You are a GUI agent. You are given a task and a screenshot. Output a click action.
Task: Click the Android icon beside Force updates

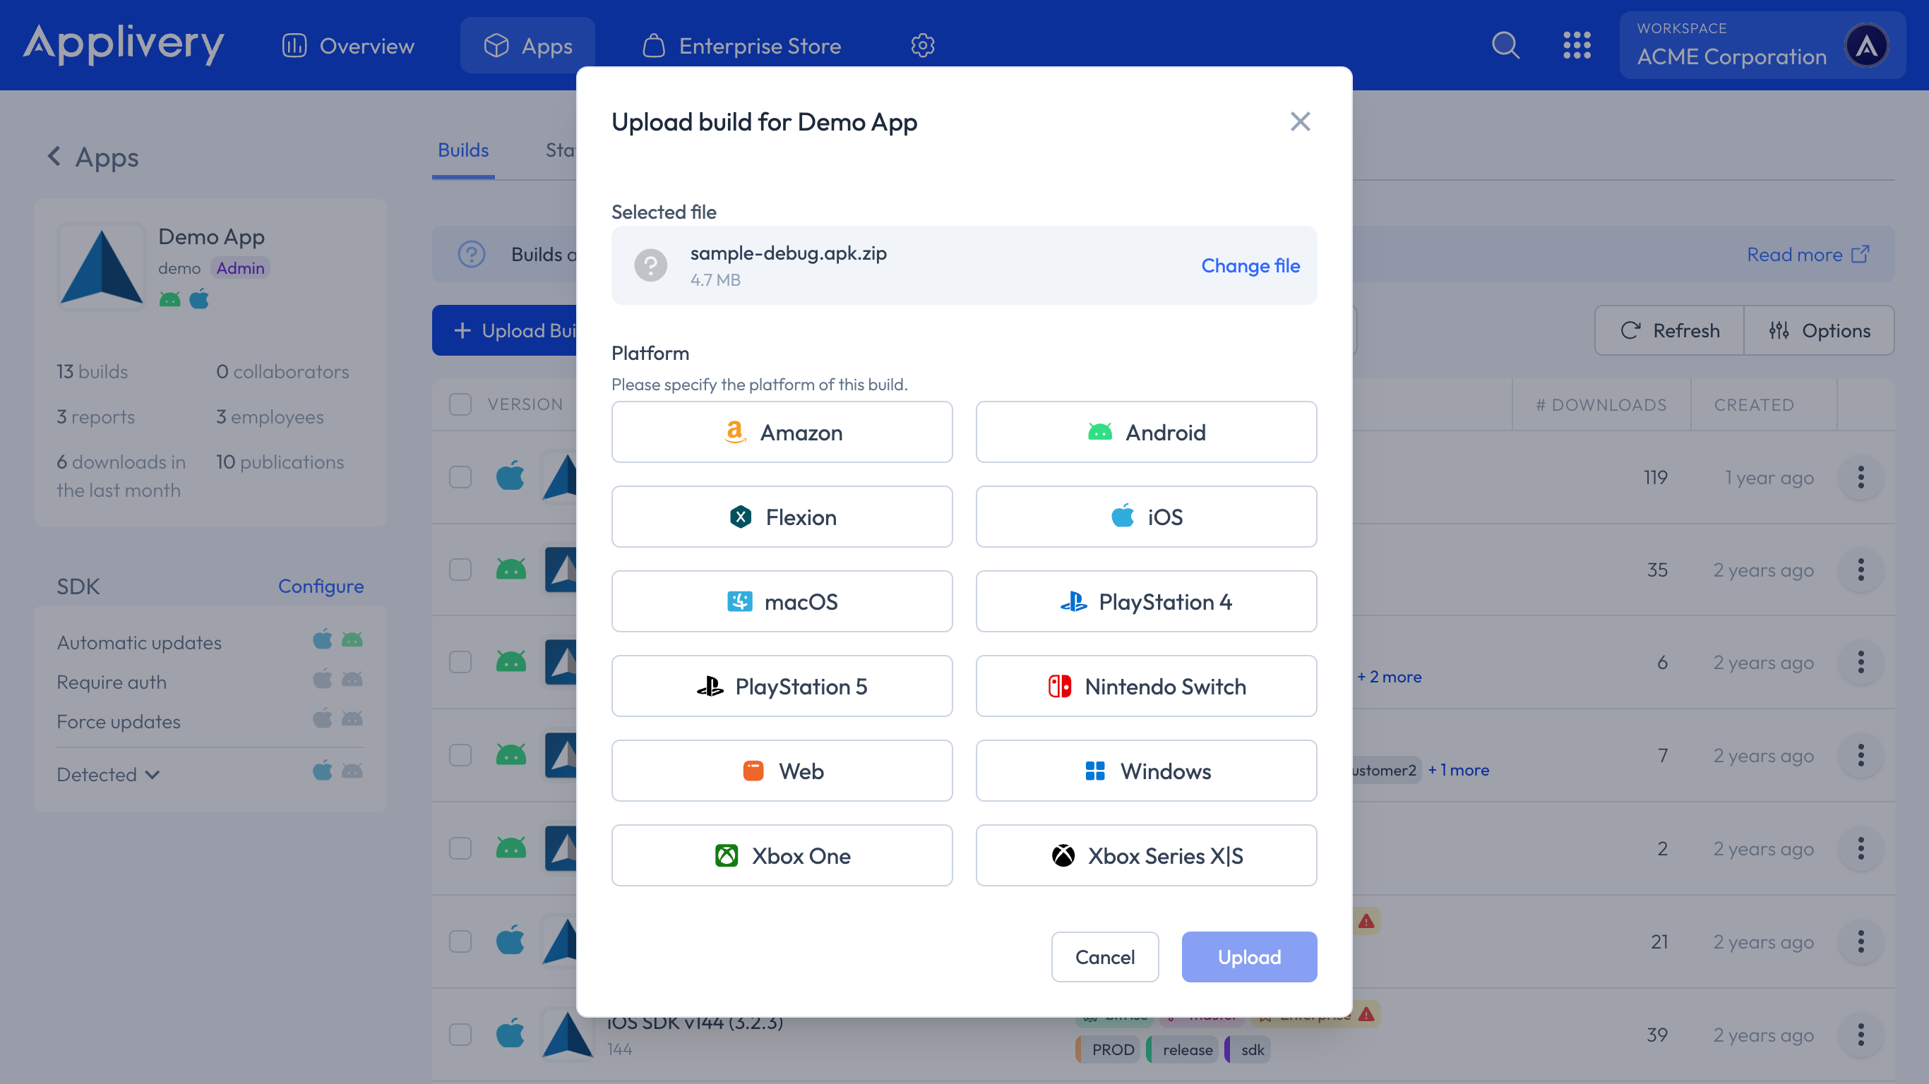(x=352, y=718)
